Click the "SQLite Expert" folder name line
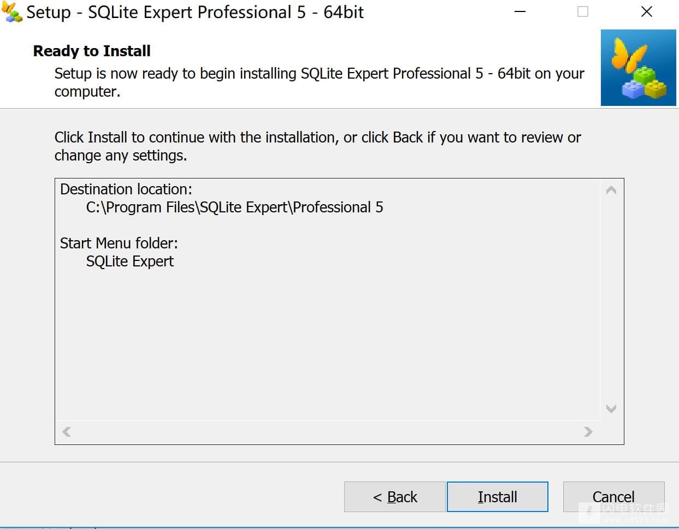The height and width of the screenshot is (529, 679). [x=130, y=261]
